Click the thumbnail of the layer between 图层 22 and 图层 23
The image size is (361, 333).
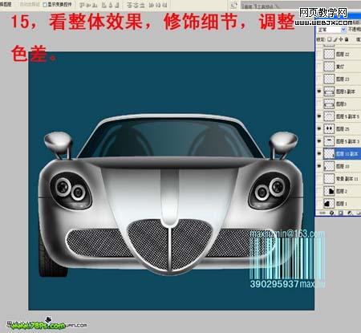click(x=329, y=67)
